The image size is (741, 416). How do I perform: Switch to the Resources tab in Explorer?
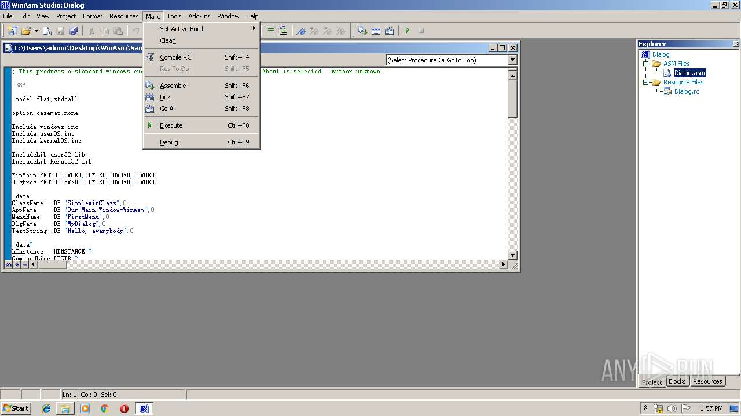pyautogui.click(x=707, y=381)
